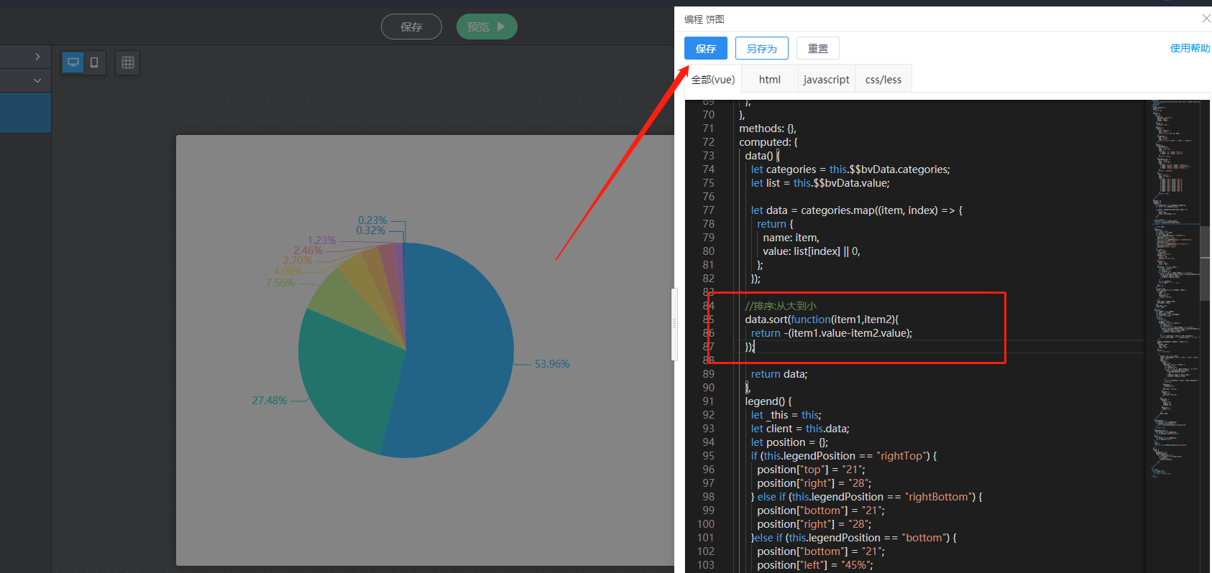The width and height of the screenshot is (1212, 573).
Task: Switch to the html tab
Action: [769, 79]
